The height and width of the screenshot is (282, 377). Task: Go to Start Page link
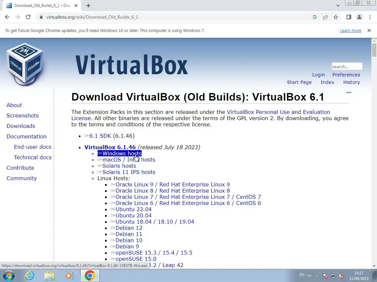pos(299,82)
